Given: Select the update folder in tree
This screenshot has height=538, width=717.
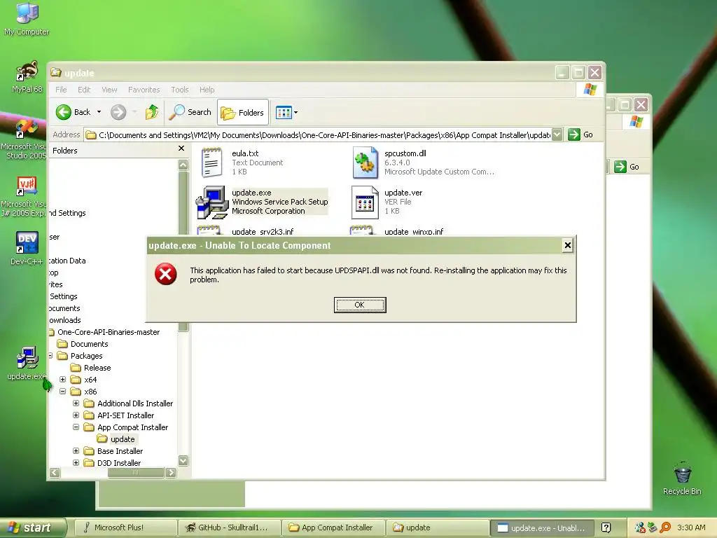Looking at the screenshot, I should (123, 439).
